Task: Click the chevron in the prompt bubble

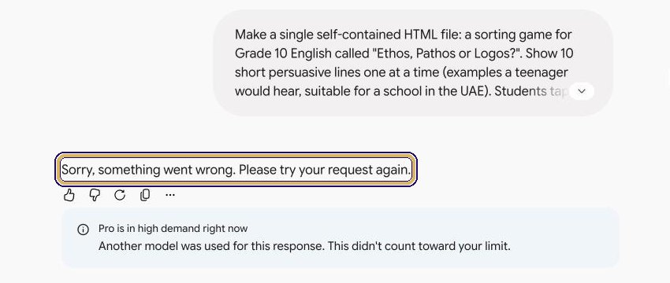Action: (581, 90)
